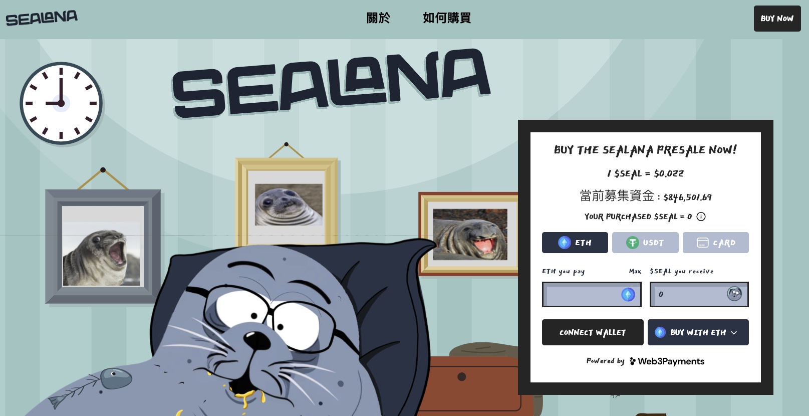Click the chevron arrow on Buy with ETH
Screen dimensions: 809x416
tap(734, 332)
